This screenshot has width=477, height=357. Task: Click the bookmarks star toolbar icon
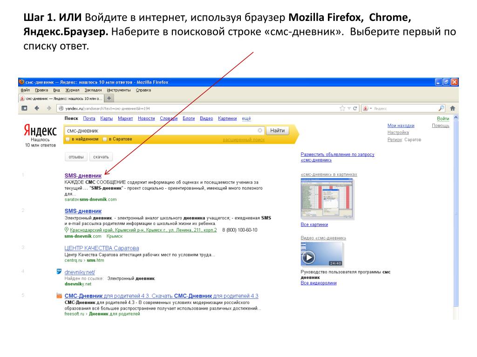click(x=25, y=108)
